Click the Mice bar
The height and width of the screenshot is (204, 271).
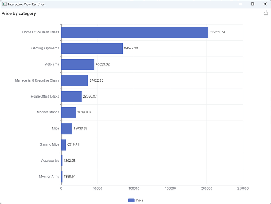click(x=67, y=129)
